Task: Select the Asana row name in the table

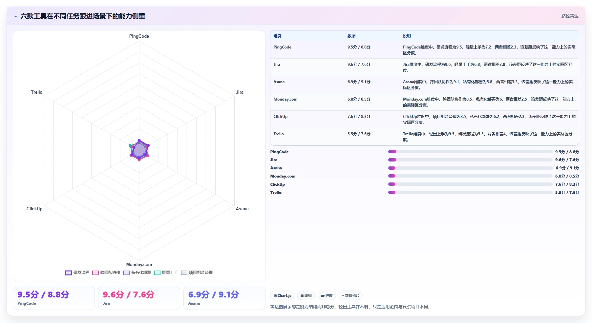Action: pyautogui.click(x=279, y=82)
